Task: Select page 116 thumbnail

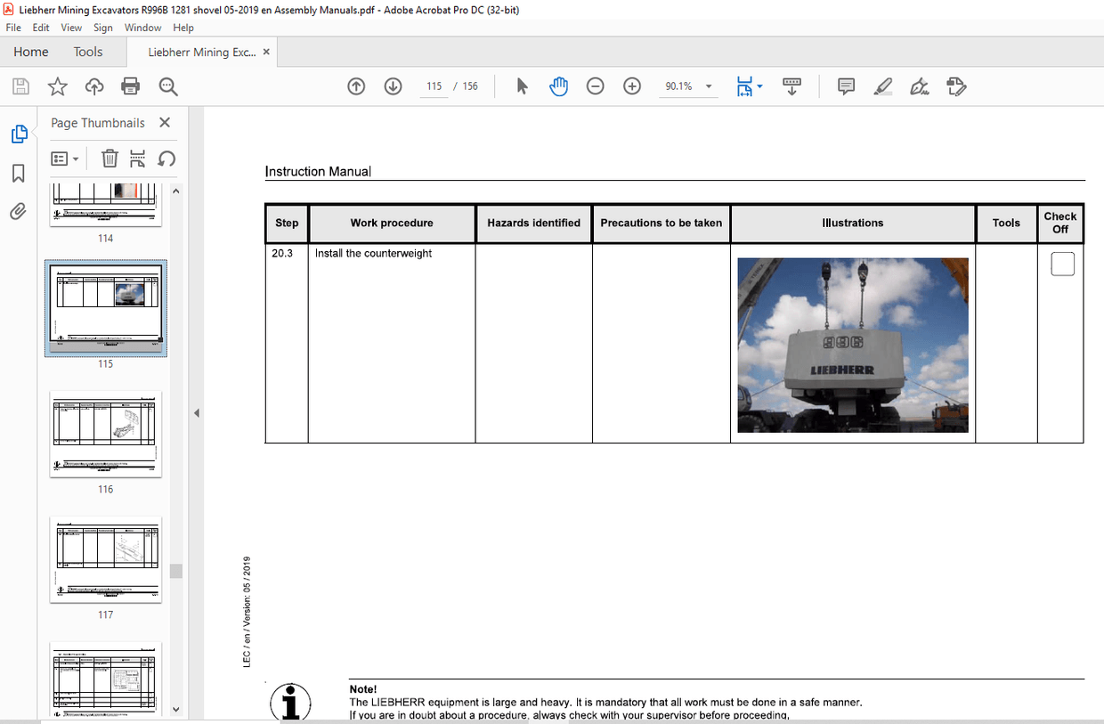Action: tap(105, 434)
